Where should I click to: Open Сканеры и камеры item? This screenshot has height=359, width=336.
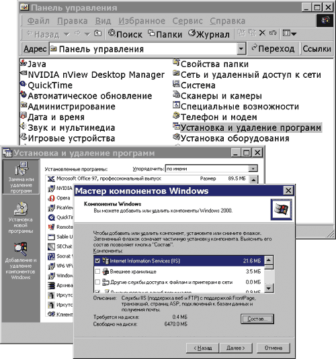pos(218,96)
